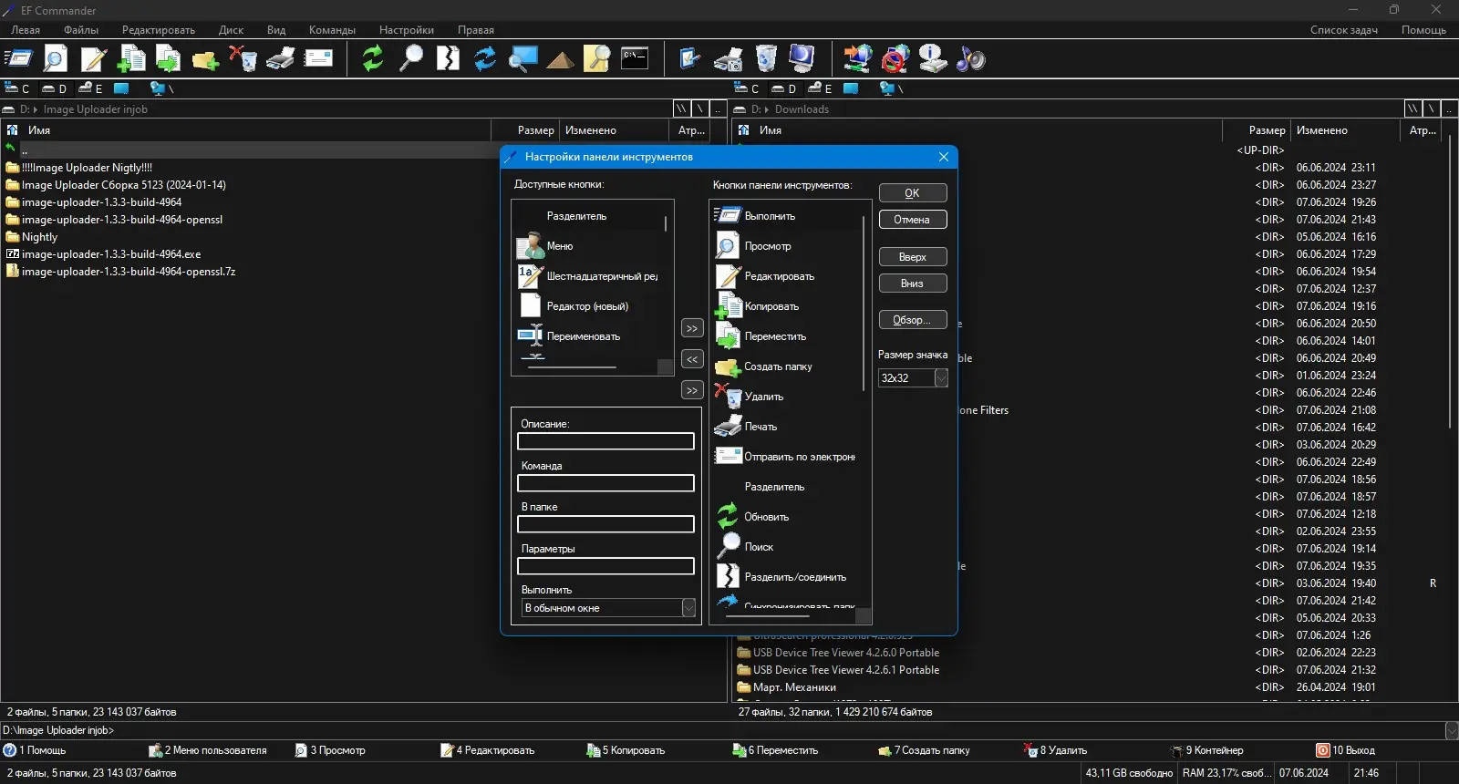Click the 7 Создать папку function key button
This screenshot has width=1459, height=784.
point(925,750)
